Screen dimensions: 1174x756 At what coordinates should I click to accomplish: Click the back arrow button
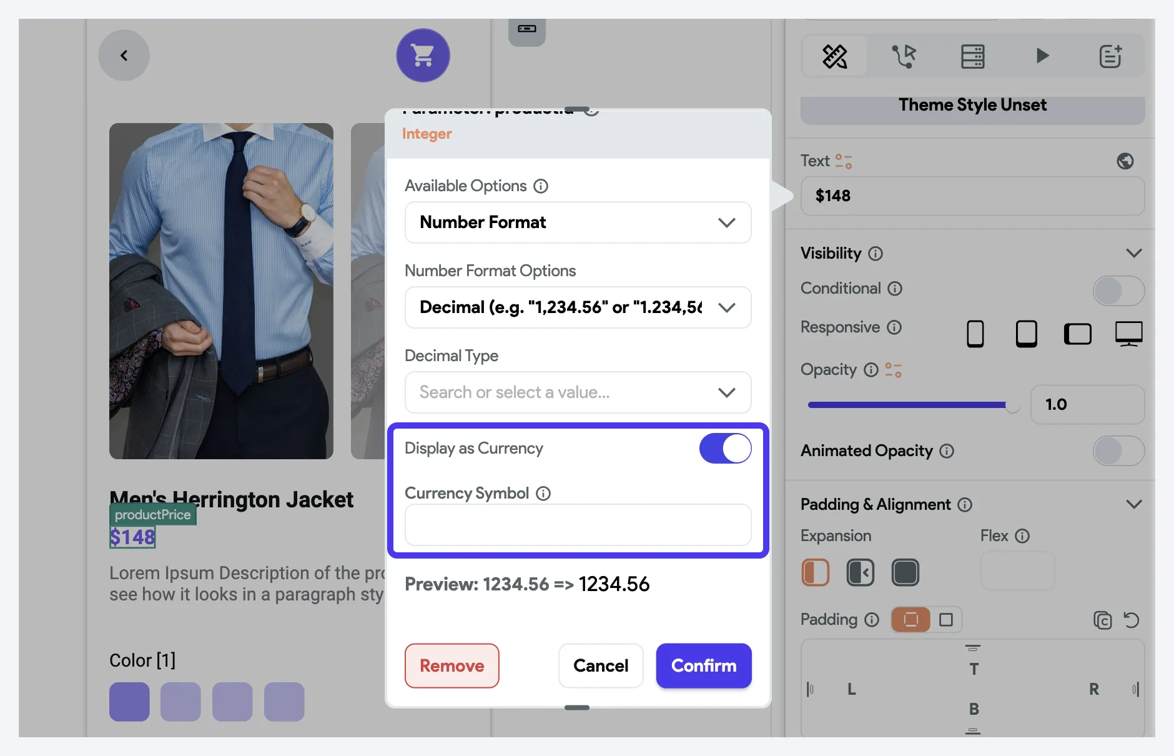click(x=124, y=56)
